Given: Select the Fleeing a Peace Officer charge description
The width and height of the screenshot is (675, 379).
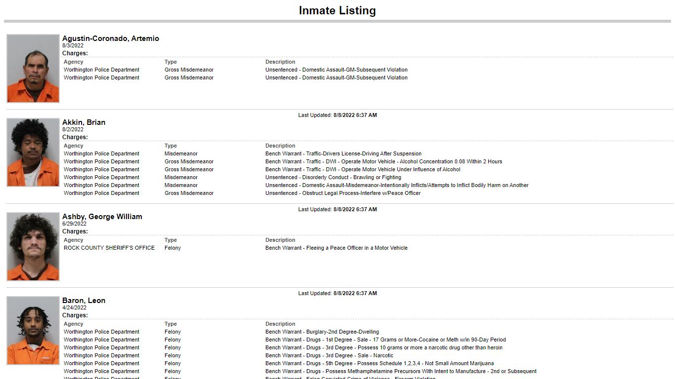Looking at the screenshot, I should (337, 248).
